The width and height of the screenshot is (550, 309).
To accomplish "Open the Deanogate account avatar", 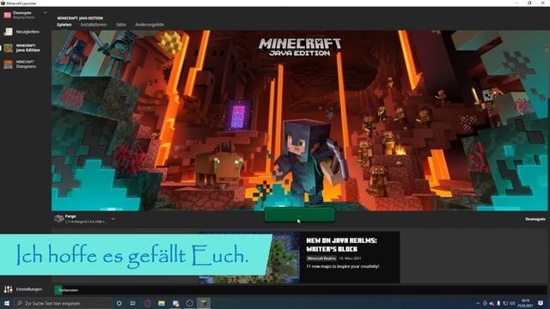I will click(x=8, y=15).
